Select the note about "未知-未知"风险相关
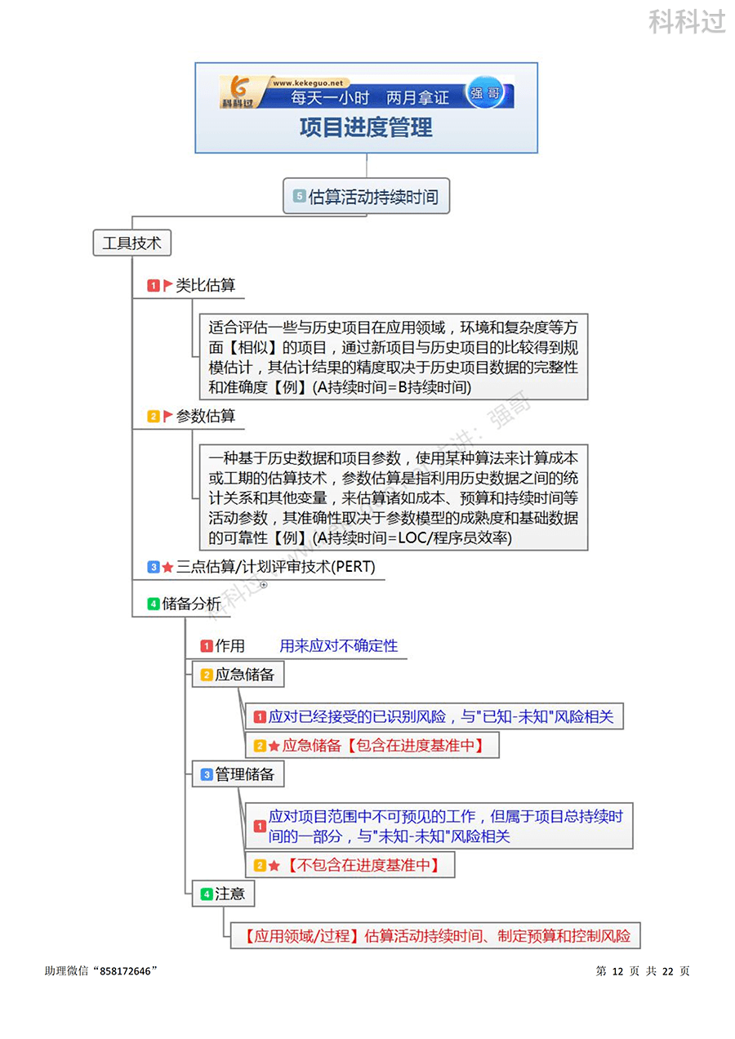This screenshot has width=735, height=1039. click(439, 826)
